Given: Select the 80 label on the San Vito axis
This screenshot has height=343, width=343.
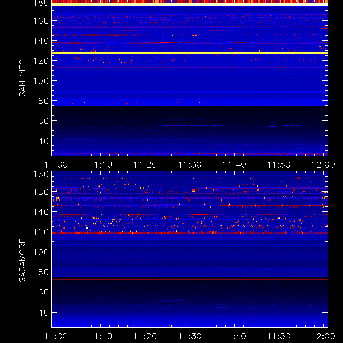Looking at the screenshot, I should [43, 101].
